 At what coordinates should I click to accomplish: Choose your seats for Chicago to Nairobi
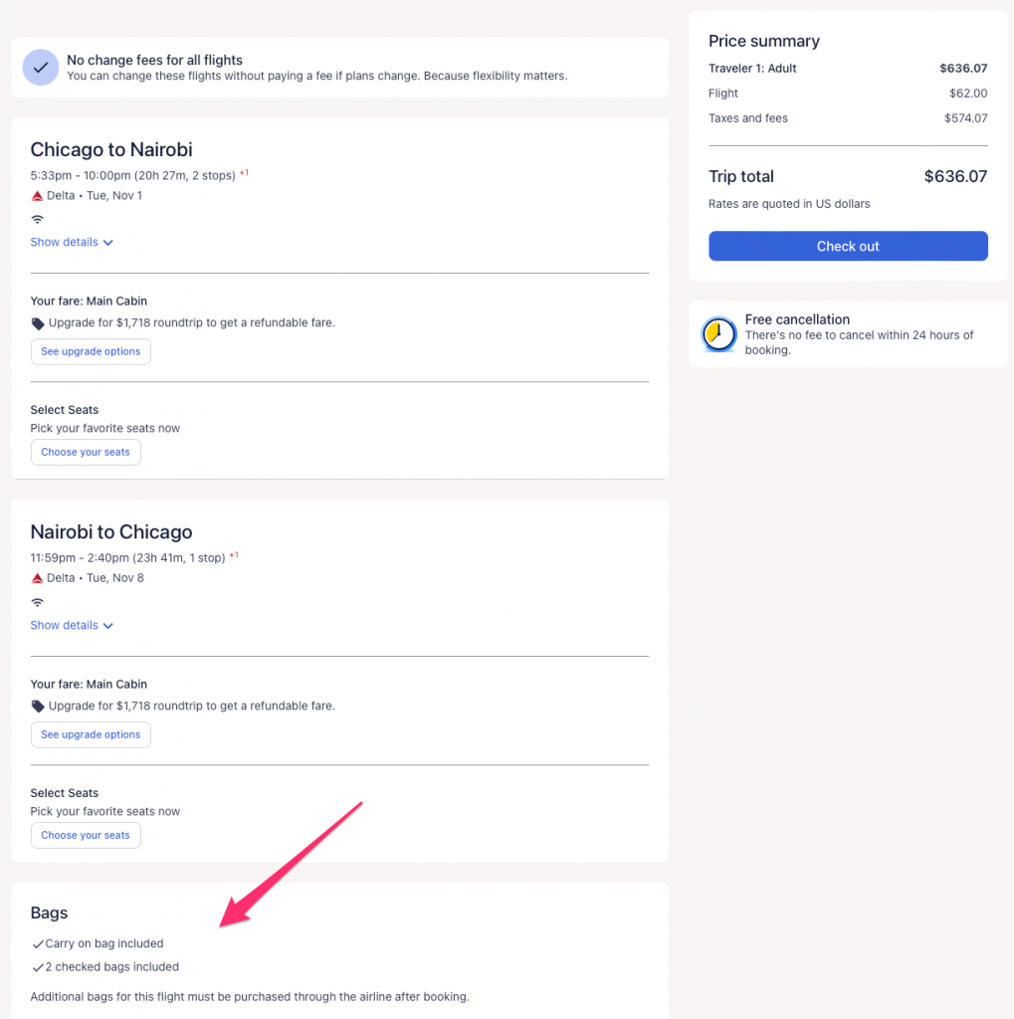86,452
